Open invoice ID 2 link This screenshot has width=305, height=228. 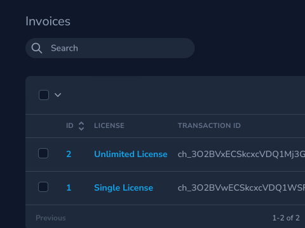(69, 154)
